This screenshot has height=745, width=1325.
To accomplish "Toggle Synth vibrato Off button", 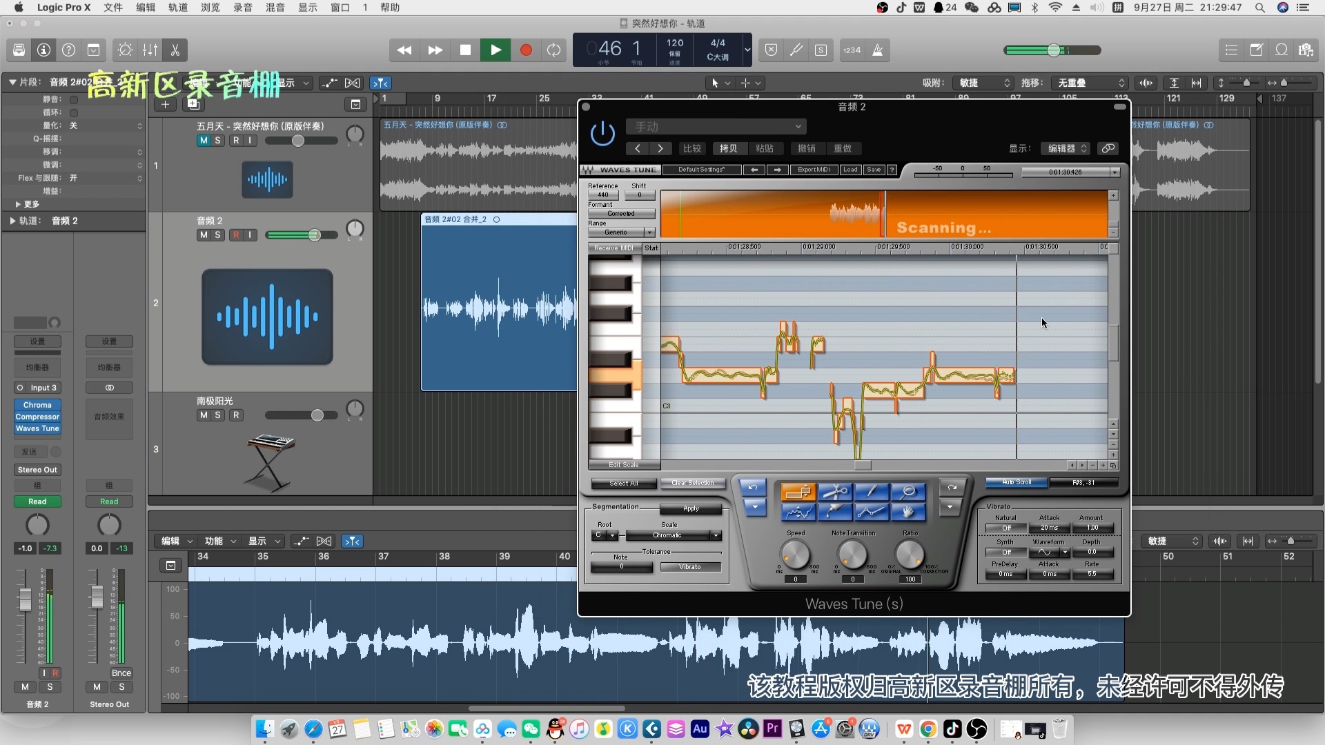I will [1006, 552].
